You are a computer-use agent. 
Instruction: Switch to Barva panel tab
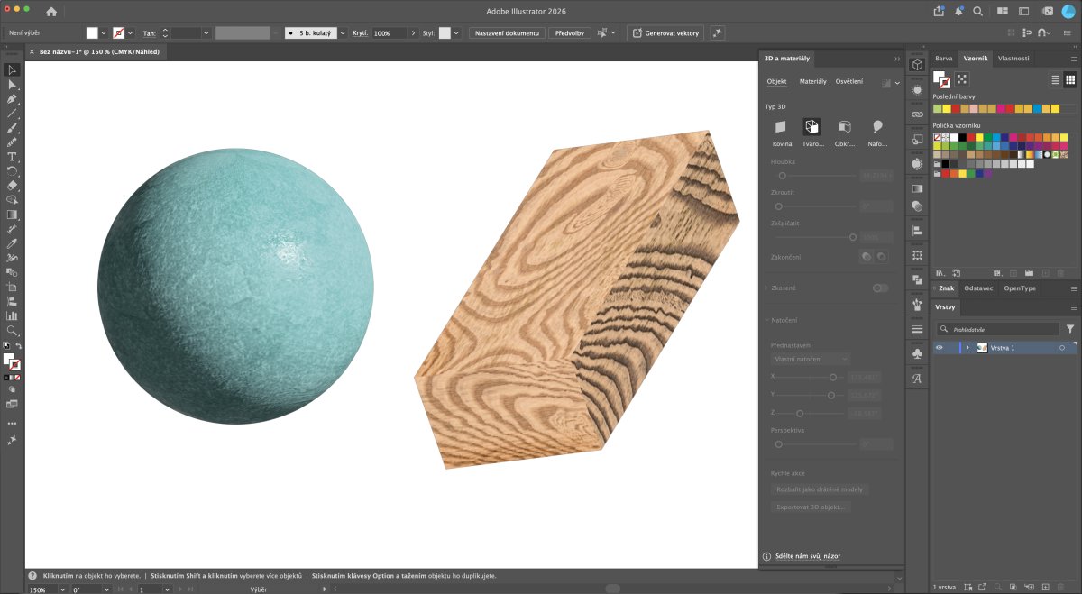tap(944, 58)
